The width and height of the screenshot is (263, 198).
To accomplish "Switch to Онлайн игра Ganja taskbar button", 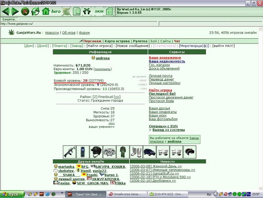I will [127, 194].
